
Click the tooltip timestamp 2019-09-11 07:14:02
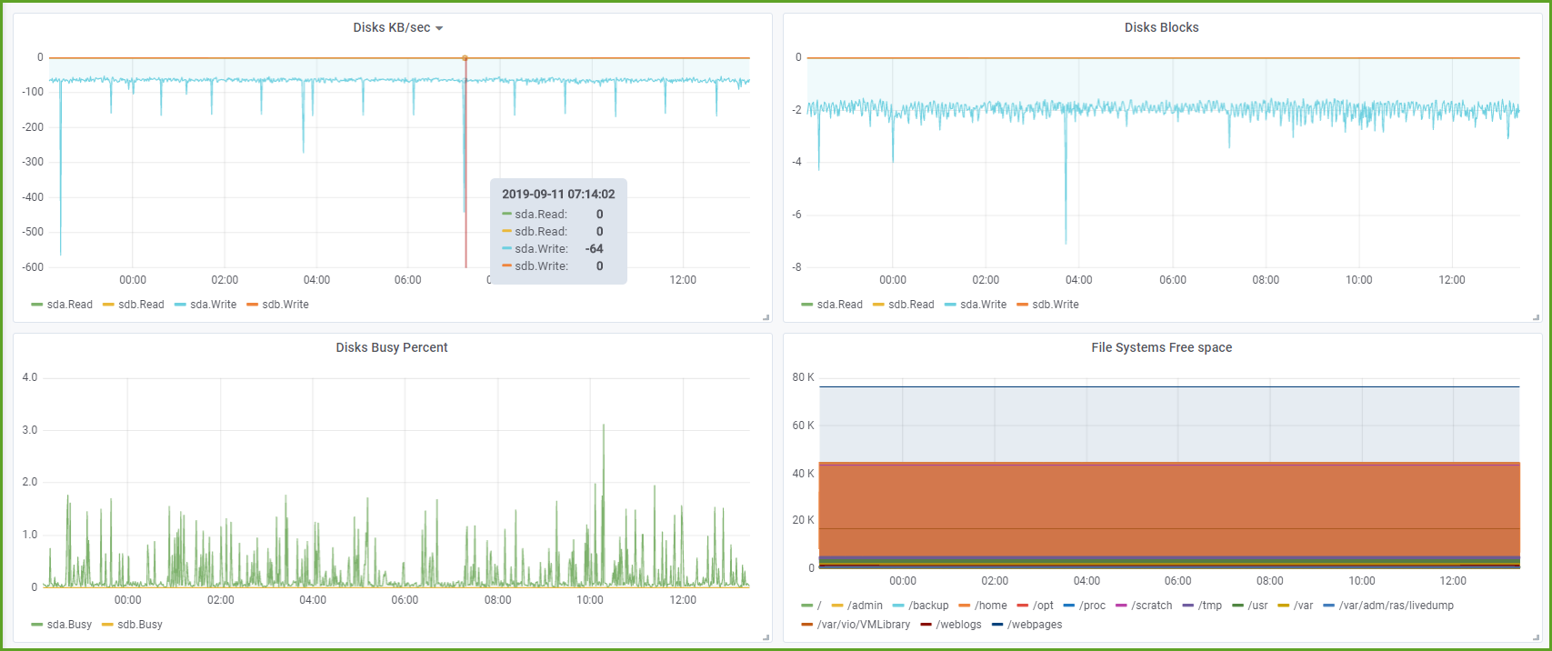coord(558,194)
